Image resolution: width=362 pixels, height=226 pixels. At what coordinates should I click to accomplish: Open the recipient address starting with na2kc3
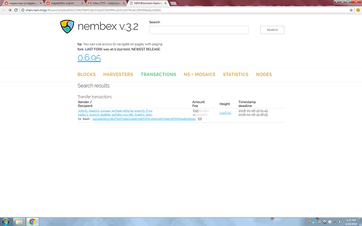[x=115, y=114]
